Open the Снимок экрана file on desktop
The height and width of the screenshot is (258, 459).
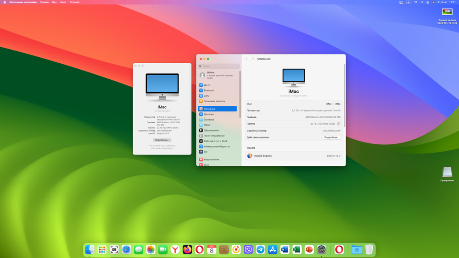[447, 16]
